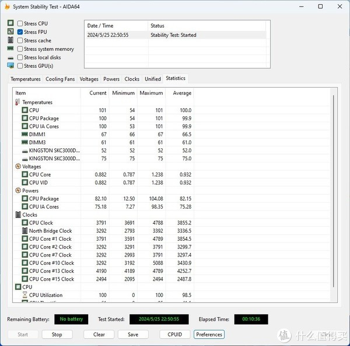
Task: Click the Stop button
Action: [57, 334]
